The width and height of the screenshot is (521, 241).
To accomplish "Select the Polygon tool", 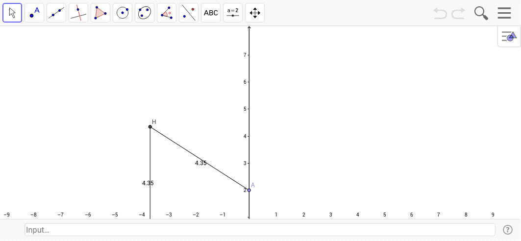I will (100, 13).
